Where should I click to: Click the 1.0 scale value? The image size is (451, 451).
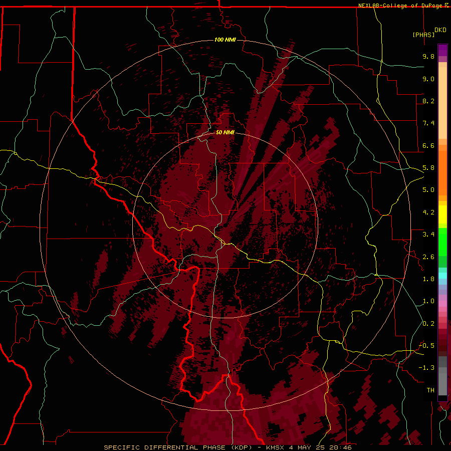(428, 301)
